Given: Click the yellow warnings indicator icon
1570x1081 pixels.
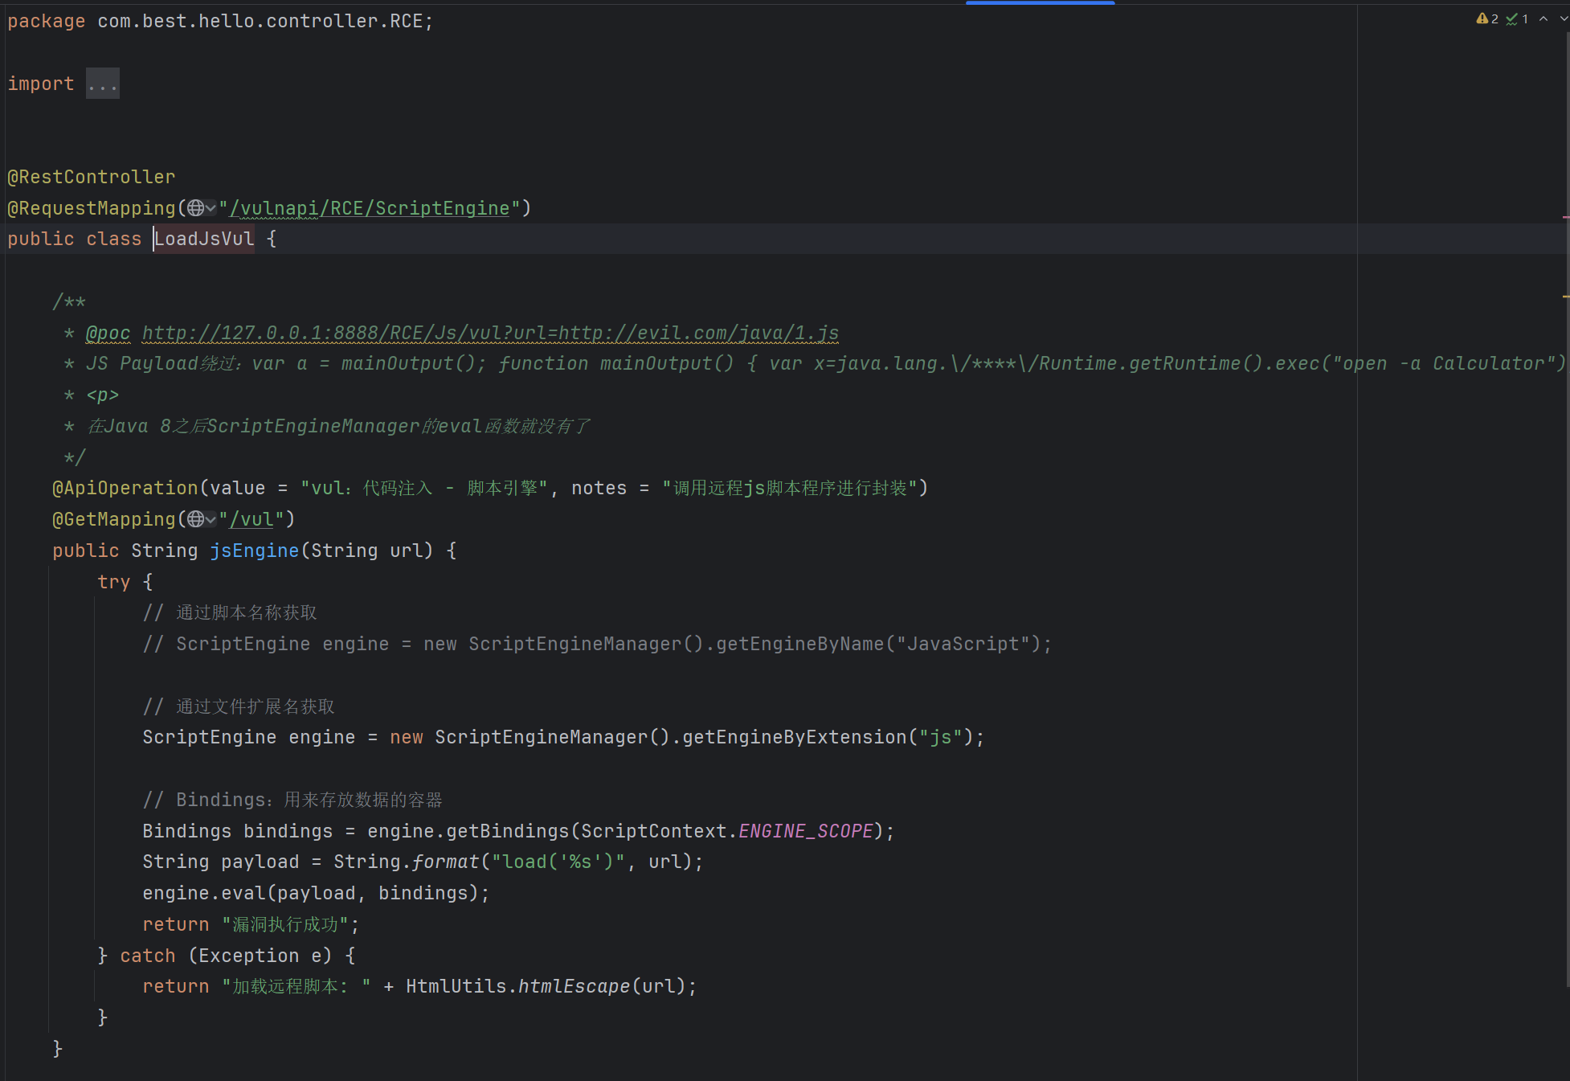Looking at the screenshot, I should [1482, 18].
